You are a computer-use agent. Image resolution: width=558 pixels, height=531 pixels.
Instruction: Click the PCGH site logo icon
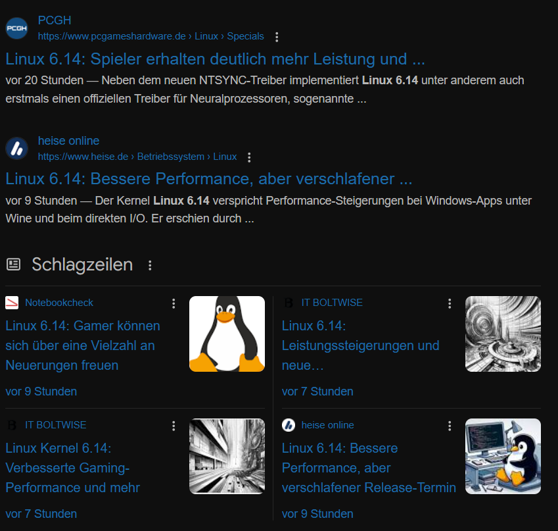coord(16,28)
